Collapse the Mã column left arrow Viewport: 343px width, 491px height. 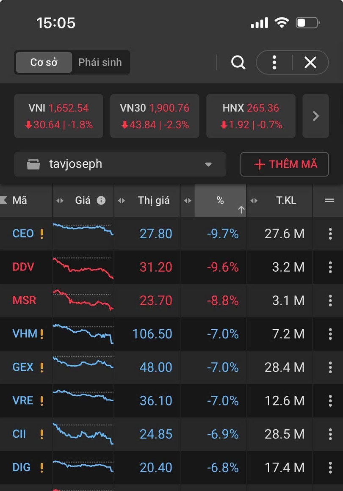(4, 200)
